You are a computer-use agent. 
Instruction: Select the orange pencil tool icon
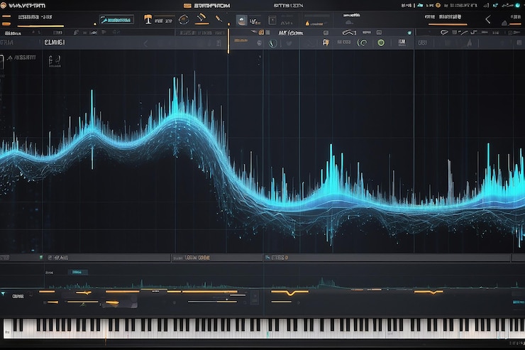[x=219, y=18]
